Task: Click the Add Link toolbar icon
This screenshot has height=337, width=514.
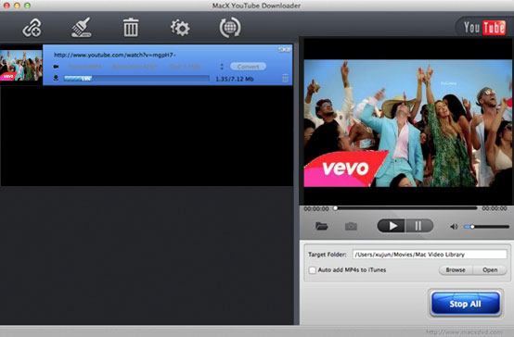Action: tap(32, 28)
